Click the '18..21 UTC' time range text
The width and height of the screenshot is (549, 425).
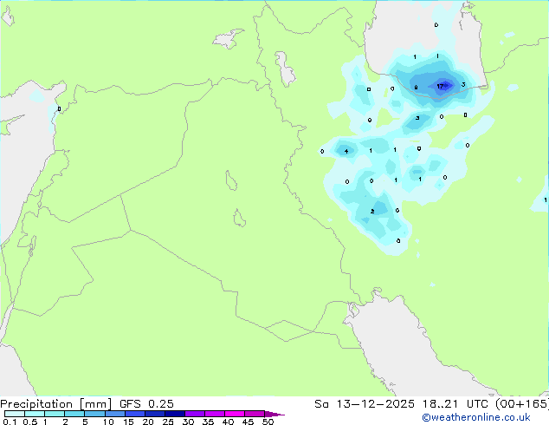pyautogui.click(x=455, y=404)
